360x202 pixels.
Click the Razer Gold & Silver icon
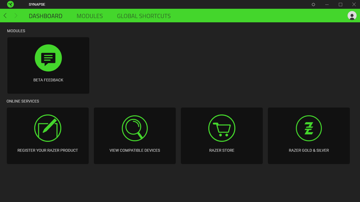[309, 128]
